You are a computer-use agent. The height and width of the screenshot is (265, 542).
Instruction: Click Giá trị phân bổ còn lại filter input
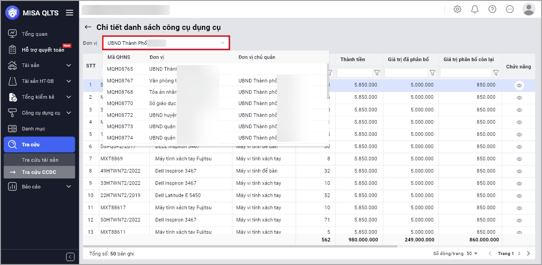(x=466, y=73)
